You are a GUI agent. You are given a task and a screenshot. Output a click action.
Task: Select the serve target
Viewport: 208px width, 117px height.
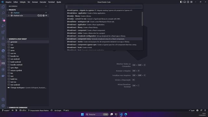tap(28, 50)
